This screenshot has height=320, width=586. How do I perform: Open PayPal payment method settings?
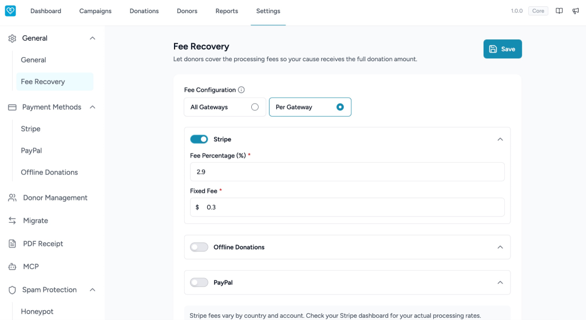tap(31, 151)
